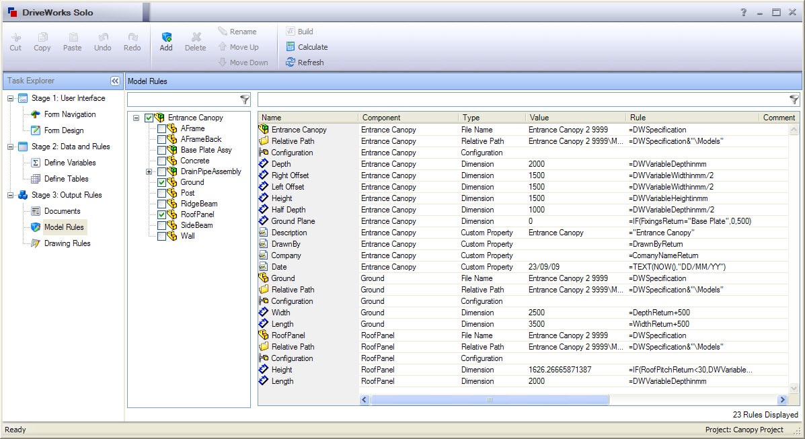Check the DrainPipeAssembly checkbox

pyautogui.click(x=161, y=171)
